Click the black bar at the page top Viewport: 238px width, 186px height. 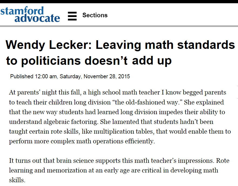(119, 2)
